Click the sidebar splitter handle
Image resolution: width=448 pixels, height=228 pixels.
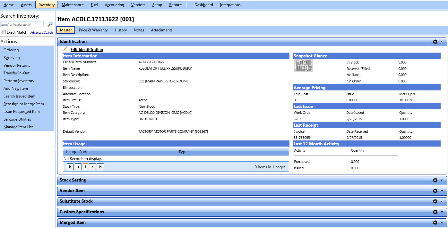[x=55, y=148]
